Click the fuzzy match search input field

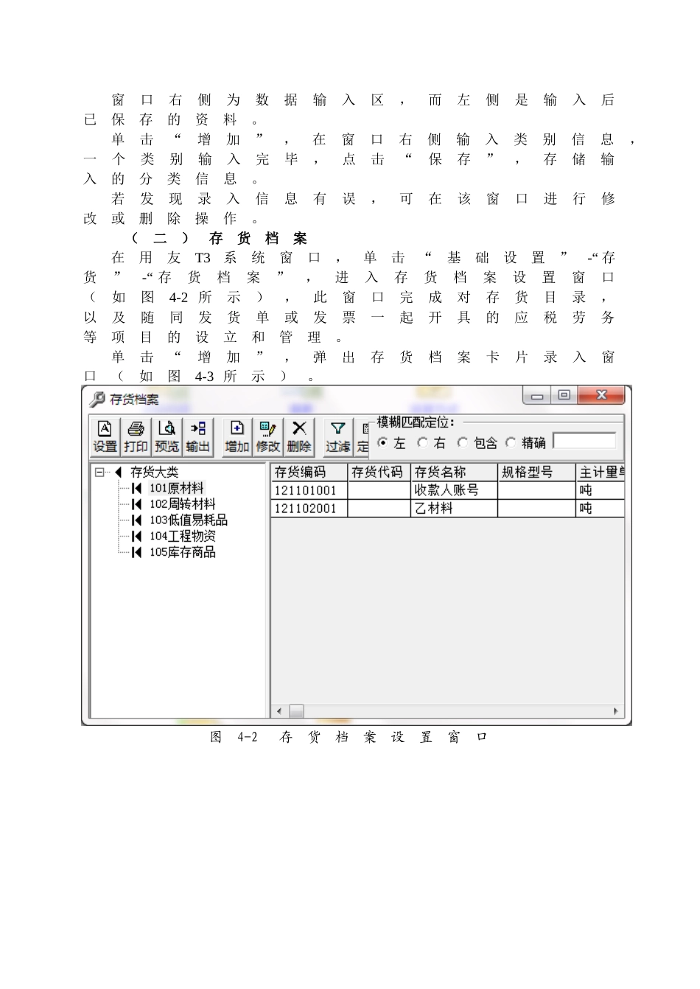[584, 441]
